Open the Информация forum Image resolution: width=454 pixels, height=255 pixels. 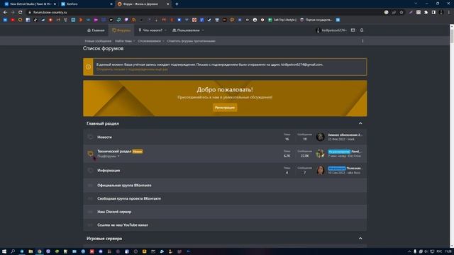109,171
